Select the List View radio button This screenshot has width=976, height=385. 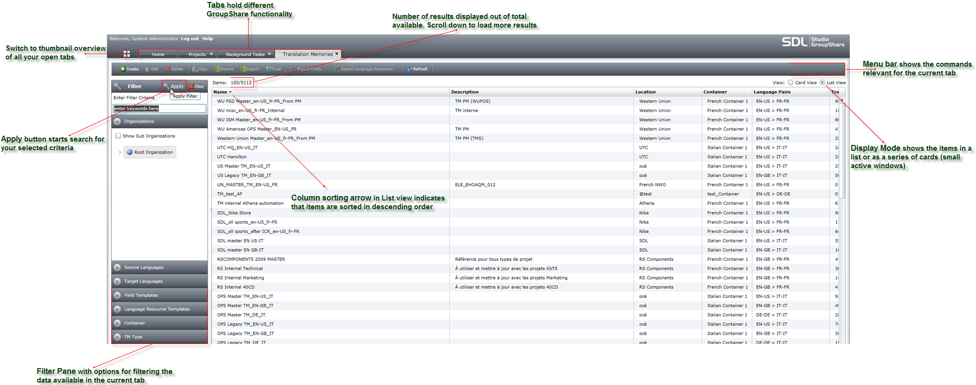point(822,83)
